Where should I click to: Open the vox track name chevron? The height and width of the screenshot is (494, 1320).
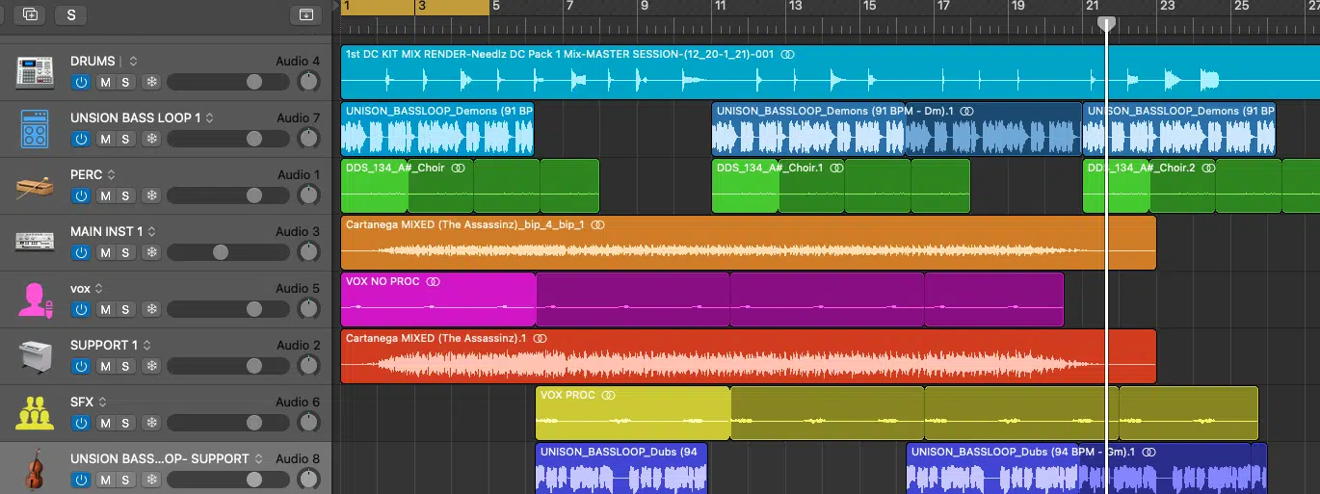click(x=98, y=288)
